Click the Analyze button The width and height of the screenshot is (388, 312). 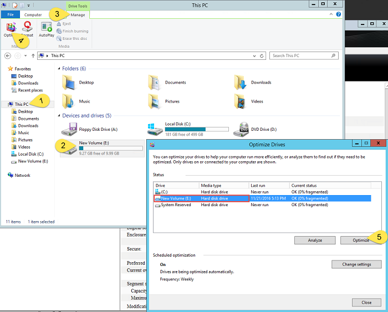coord(315,241)
